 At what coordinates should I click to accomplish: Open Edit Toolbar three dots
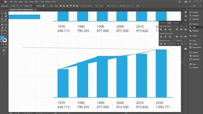(4, 54)
